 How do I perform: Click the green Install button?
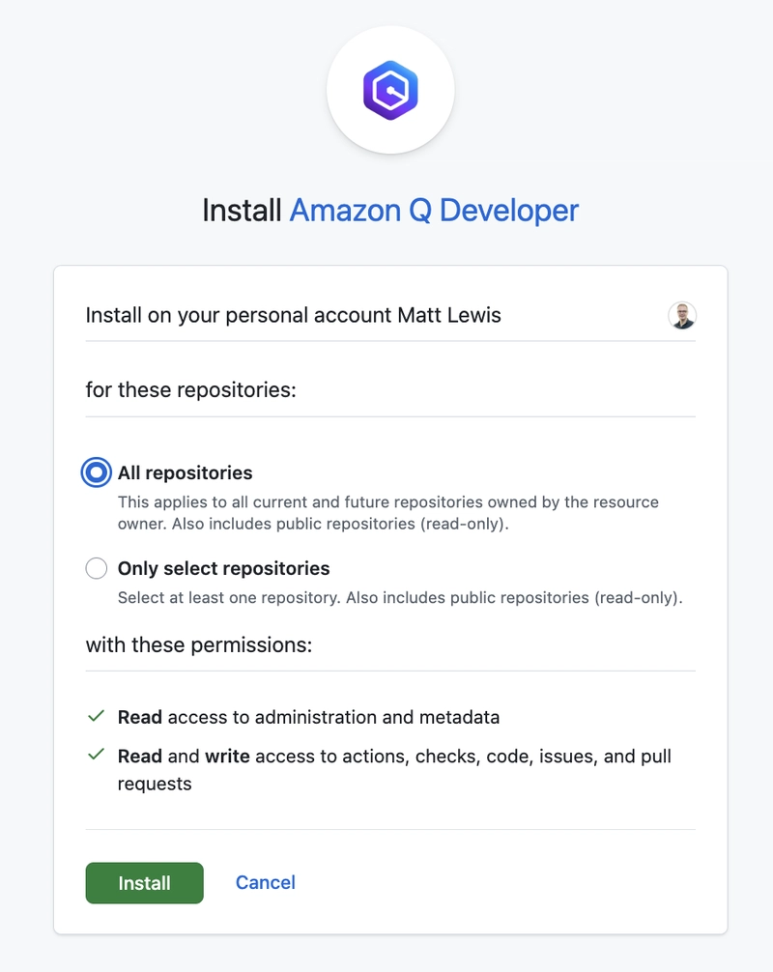click(x=144, y=883)
